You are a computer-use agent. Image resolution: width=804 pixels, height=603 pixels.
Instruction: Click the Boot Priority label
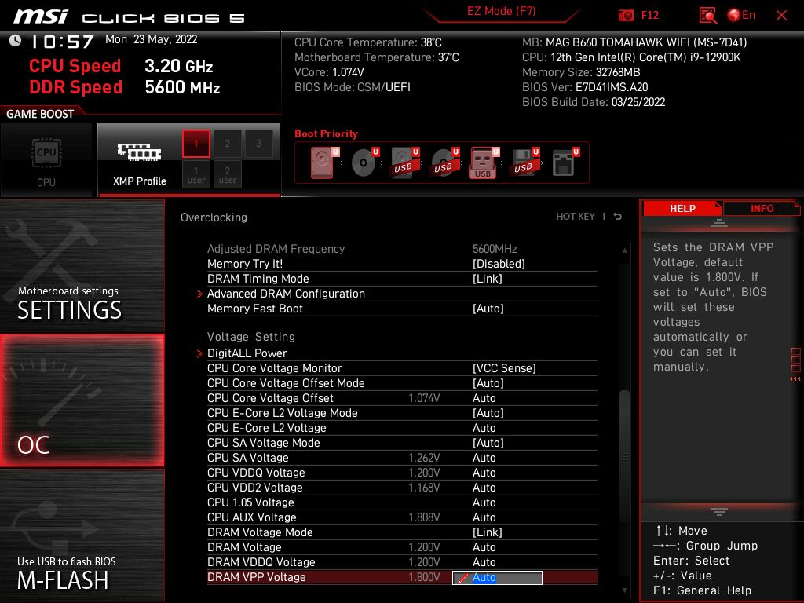pyautogui.click(x=326, y=133)
